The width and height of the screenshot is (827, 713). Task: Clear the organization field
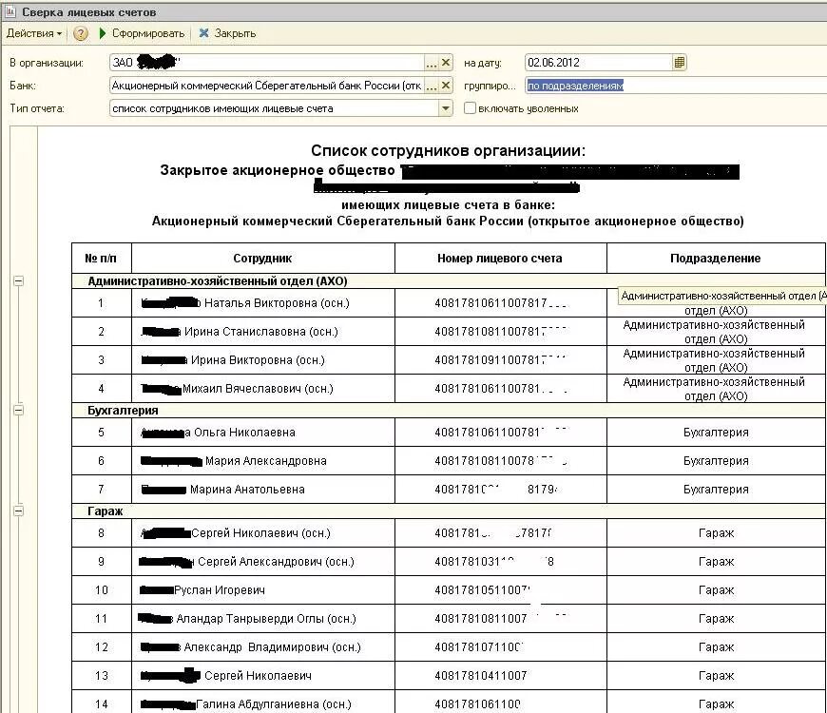446,64
